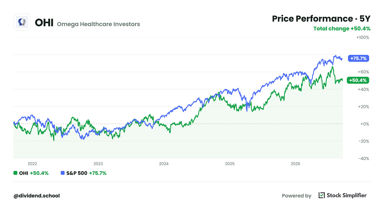Click the +100% y-axis label
This screenshot has height=216, width=384.
coord(363,37)
